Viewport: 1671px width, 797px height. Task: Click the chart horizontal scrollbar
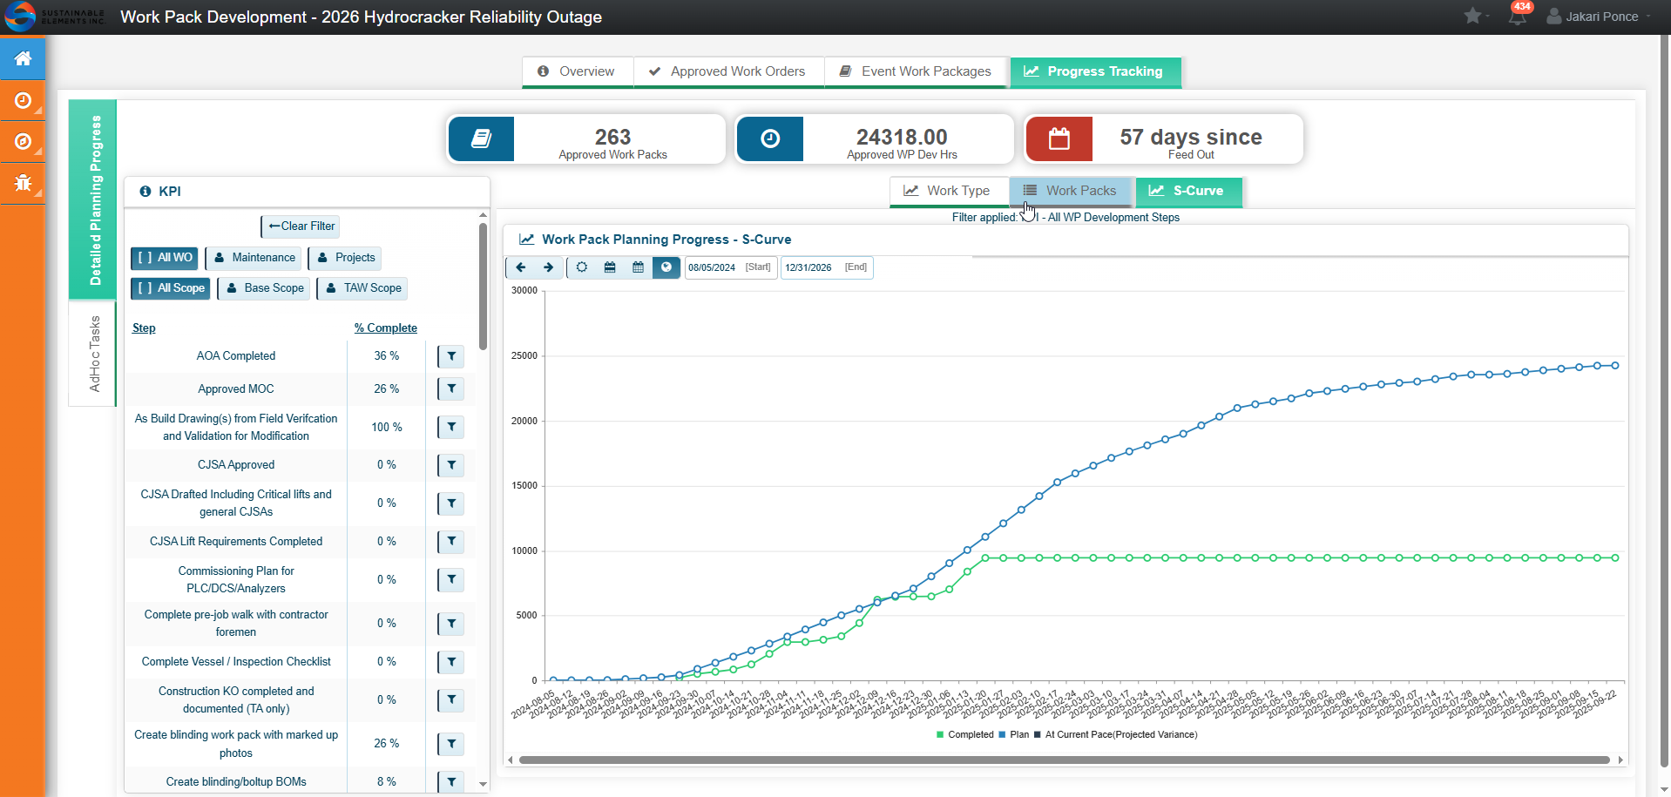[x=1064, y=760]
